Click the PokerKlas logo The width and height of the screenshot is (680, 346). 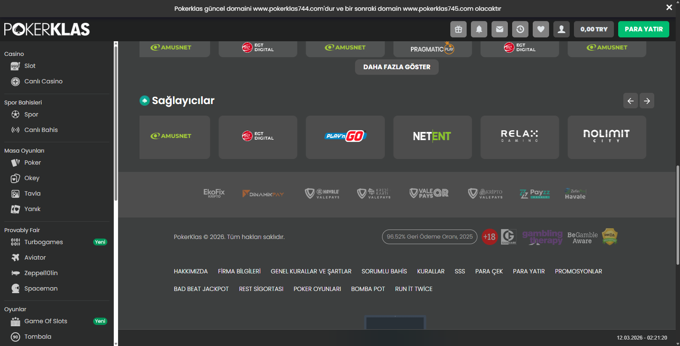pyautogui.click(x=47, y=29)
